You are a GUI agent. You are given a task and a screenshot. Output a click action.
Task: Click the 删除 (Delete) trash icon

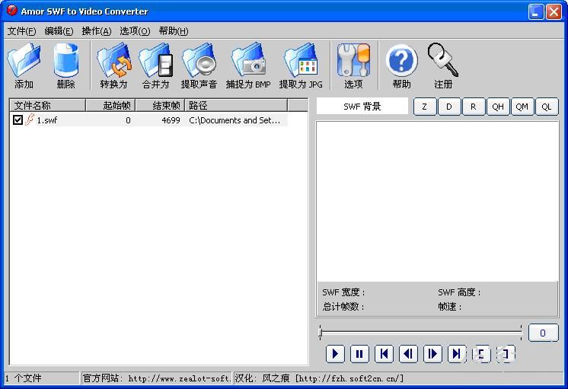coord(66,60)
